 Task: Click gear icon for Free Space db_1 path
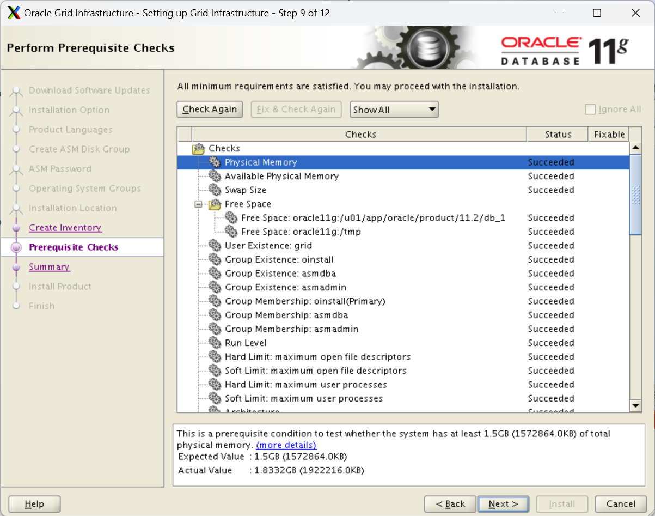click(x=232, y=217)
